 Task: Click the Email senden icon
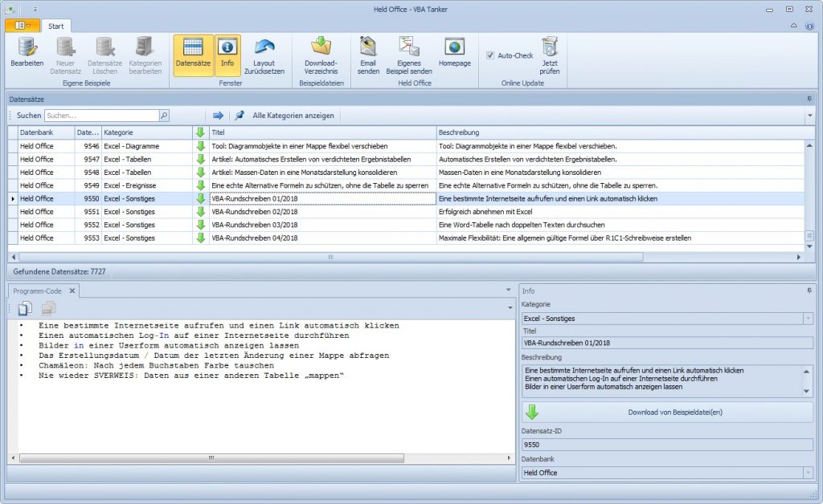pos(366,55)
